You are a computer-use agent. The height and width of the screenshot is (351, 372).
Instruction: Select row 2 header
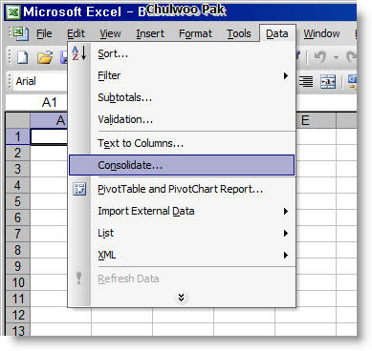tap(18, 153)
